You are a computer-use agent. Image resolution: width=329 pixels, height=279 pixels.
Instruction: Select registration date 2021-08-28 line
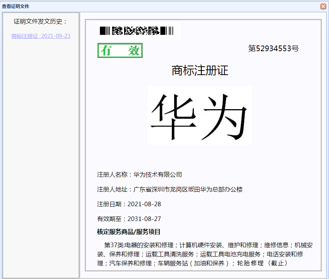click(x=129, y=204)
